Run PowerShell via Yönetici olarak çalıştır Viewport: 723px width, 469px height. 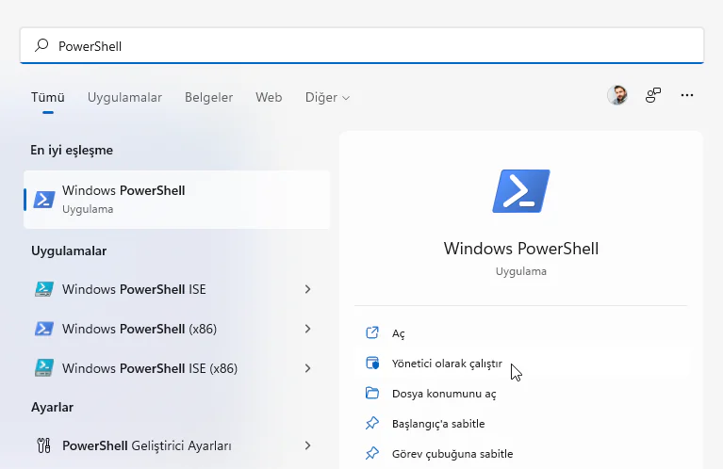[447, 364]
